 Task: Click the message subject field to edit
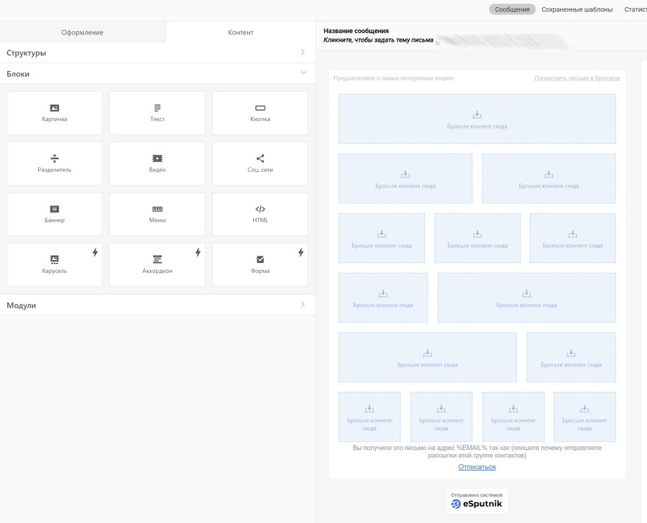pyautogui.click(x=379, y=40)
